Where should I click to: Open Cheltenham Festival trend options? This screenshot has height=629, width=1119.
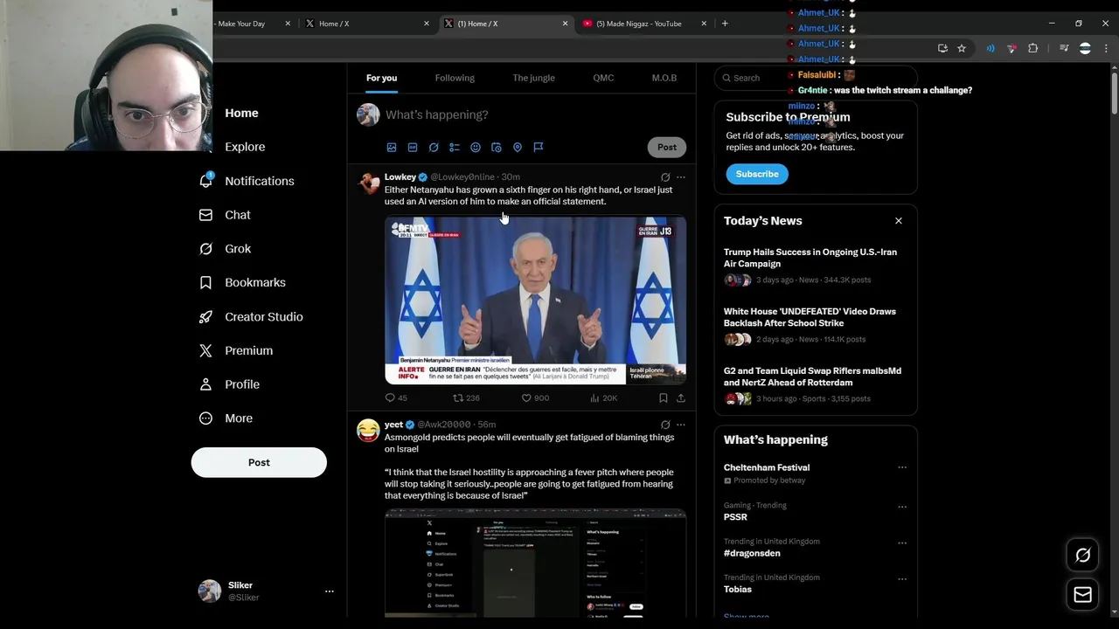point(902,467)
